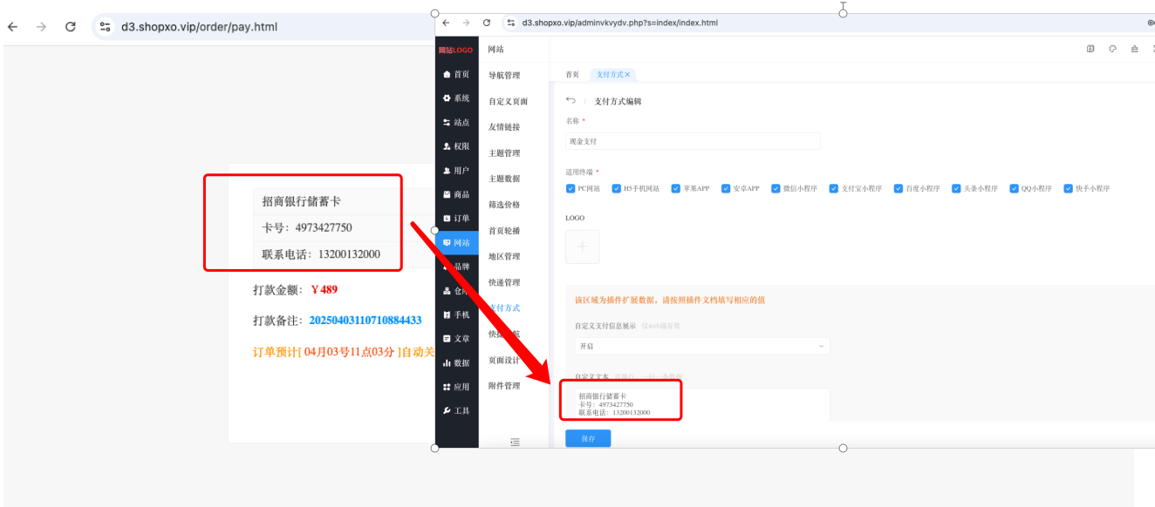Open the 工具 sidebar section

click(456, 410)
